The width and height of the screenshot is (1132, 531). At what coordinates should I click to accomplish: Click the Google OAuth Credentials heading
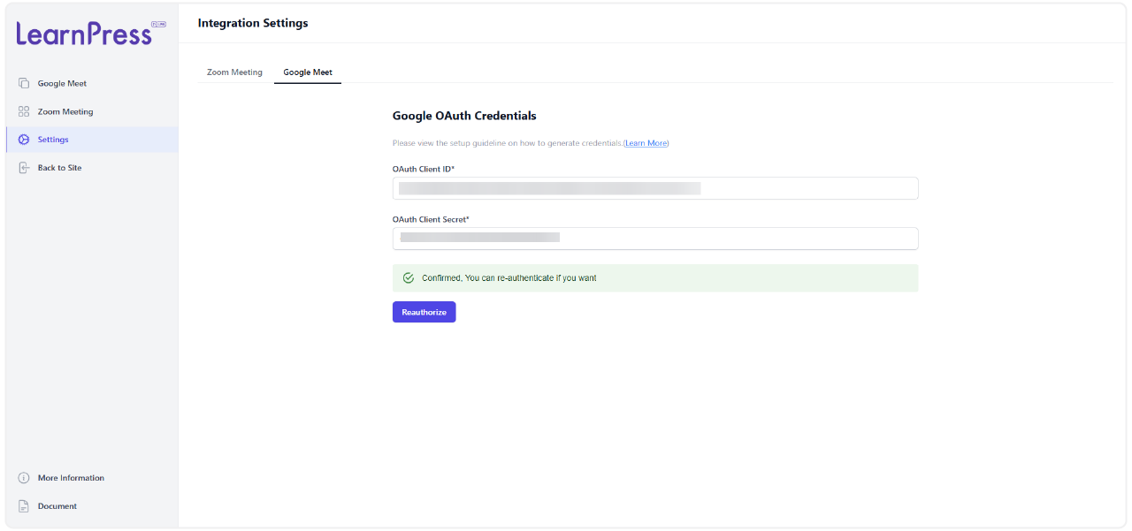click(464, 116)
